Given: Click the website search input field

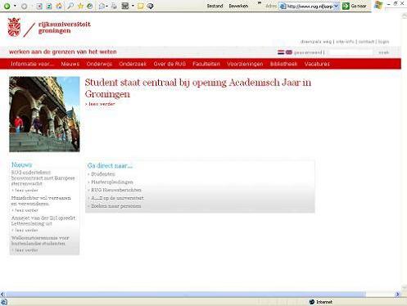Looking at the screenshot, I should tap(350, 52).
